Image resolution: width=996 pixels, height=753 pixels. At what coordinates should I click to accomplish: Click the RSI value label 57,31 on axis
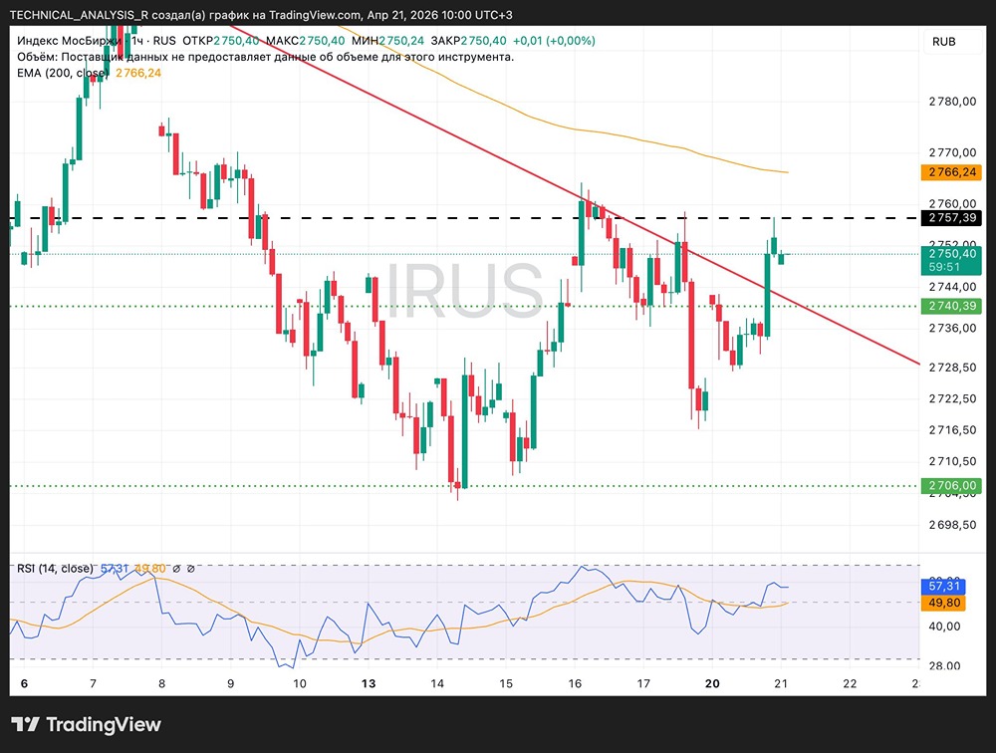click(942, 586)
